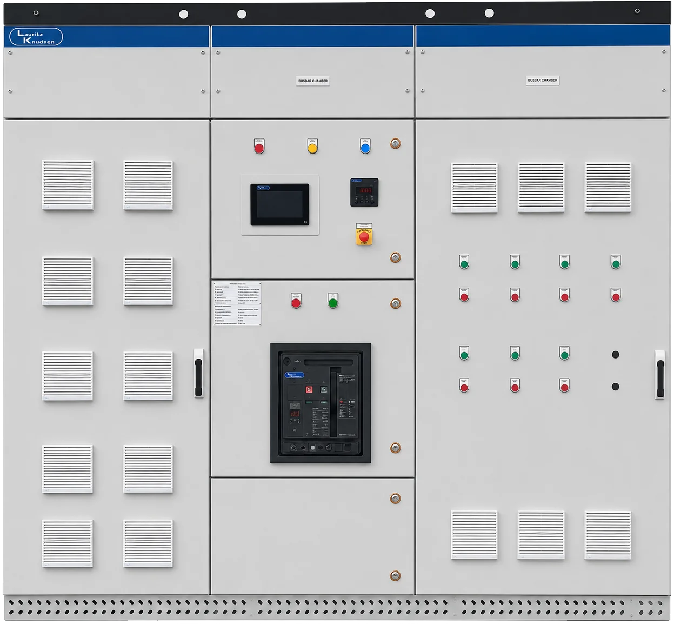Tap the digital meter with red readout
Image resolution: width=674 pixels, height=624 pixels.
(364, 192)
